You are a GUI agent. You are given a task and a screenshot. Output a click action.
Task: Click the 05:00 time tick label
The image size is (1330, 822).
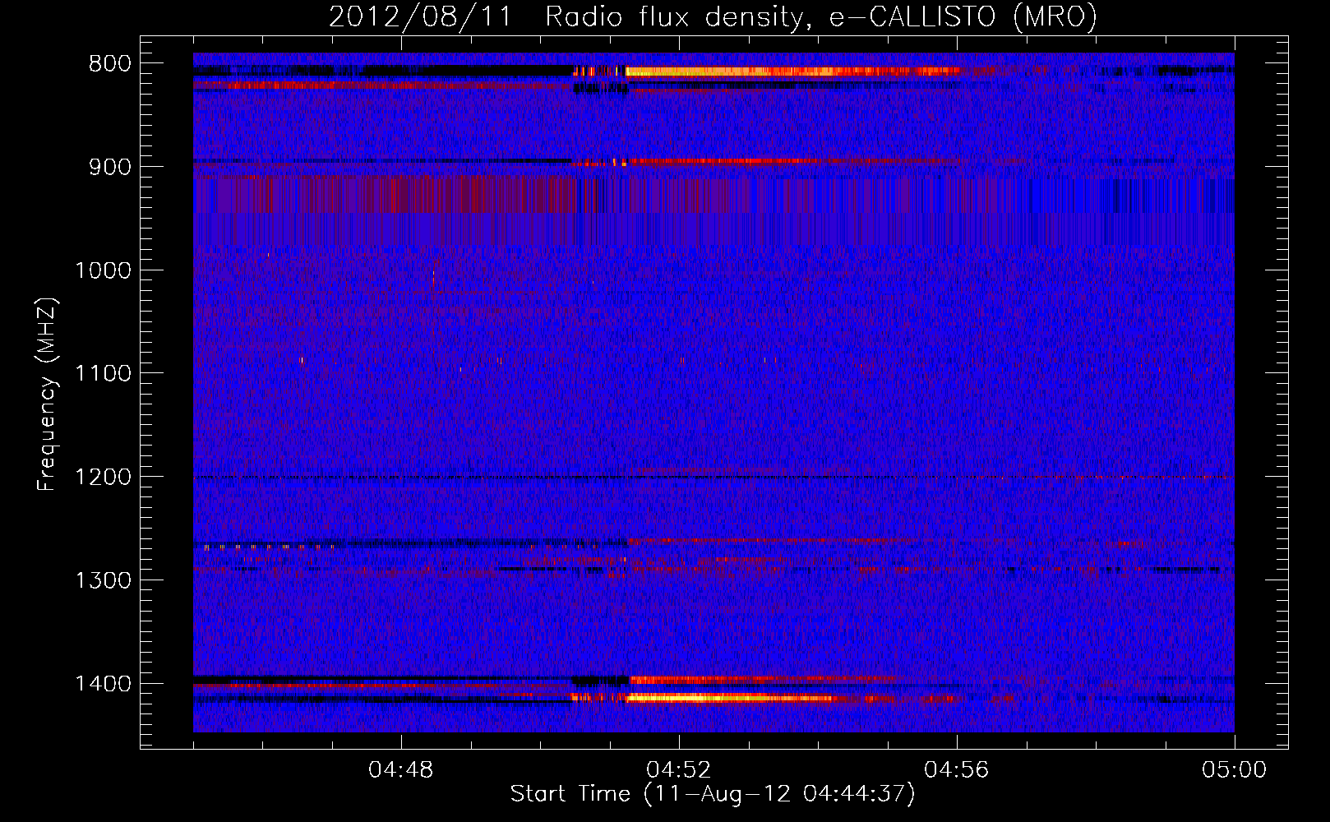(x=1235, y=770)
